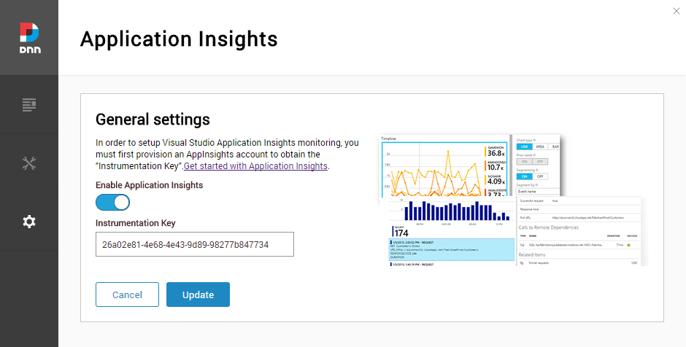The image size is (686, 347).
Task: Select the Settings gear icon
Action: (x=29, y=222)
